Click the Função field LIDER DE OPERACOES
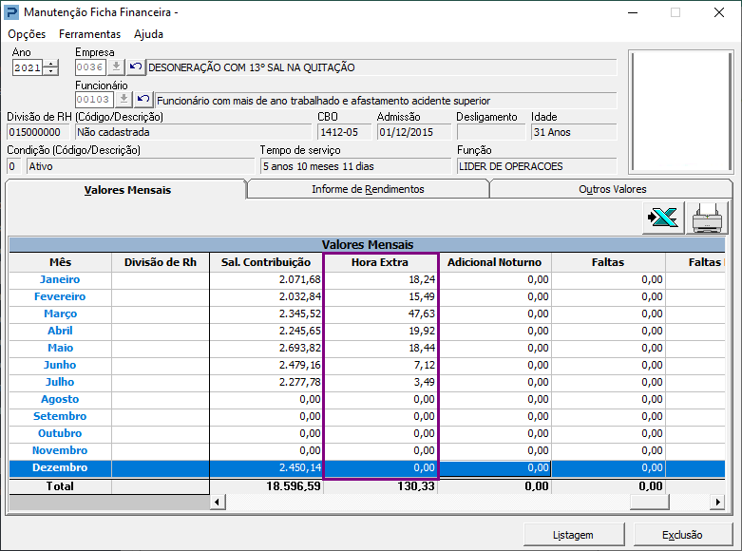742x551 pixels. pyautogui.click(x=537, y=166)
